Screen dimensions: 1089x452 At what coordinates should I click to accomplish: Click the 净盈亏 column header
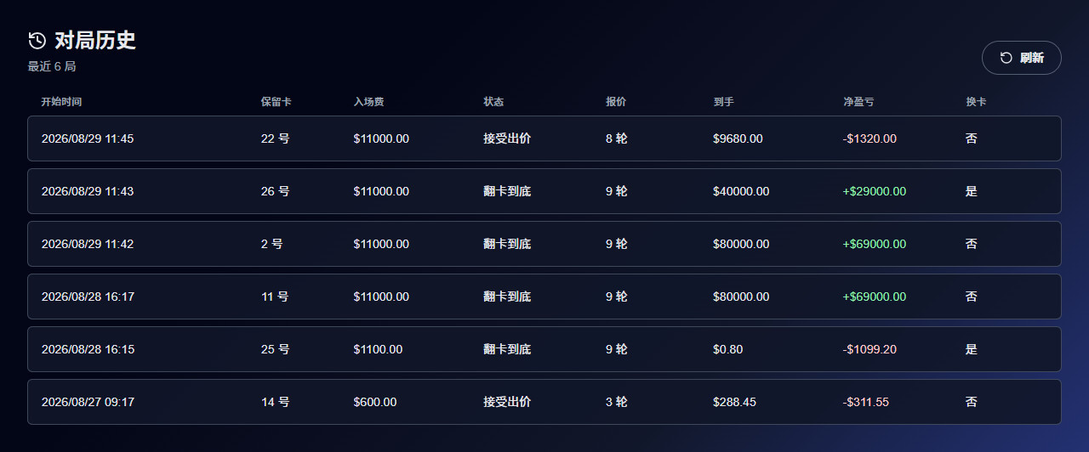(x=858, y=102)
